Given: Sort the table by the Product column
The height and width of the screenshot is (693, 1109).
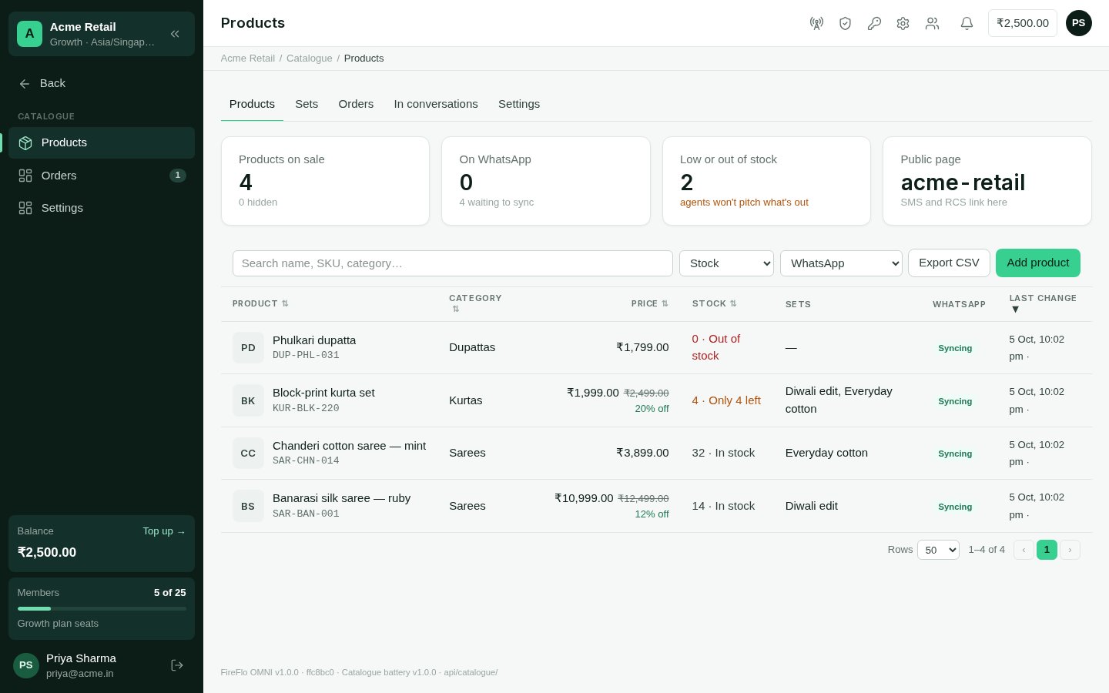Looking at the screenshot, I should [260, 303].
